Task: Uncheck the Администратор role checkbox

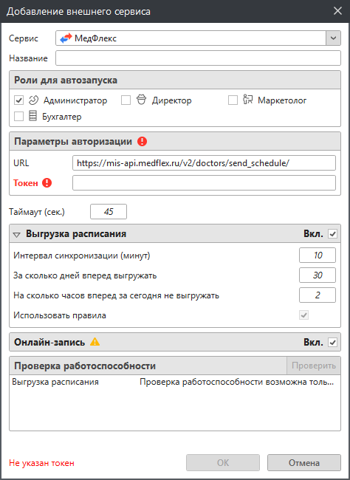Action: [x=19, y=100]
